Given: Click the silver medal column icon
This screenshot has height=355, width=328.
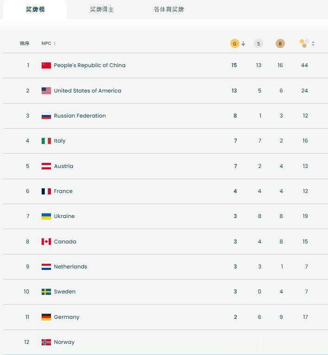Looking at the screenshot, I should [x=259, y=44].
